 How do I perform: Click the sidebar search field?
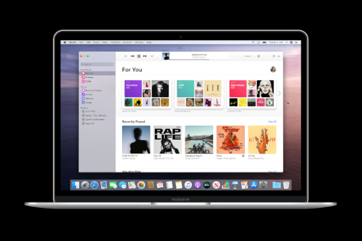pyautogui.click(x=97, y=64)
